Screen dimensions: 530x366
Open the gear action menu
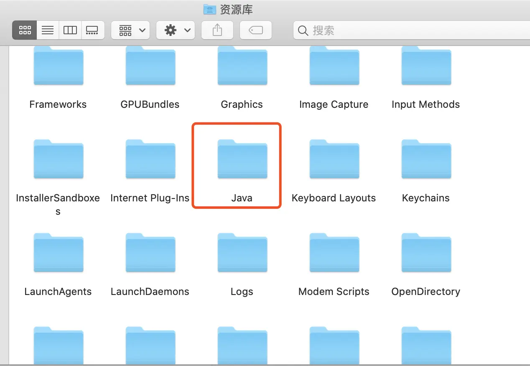click(x=176, y=30)
